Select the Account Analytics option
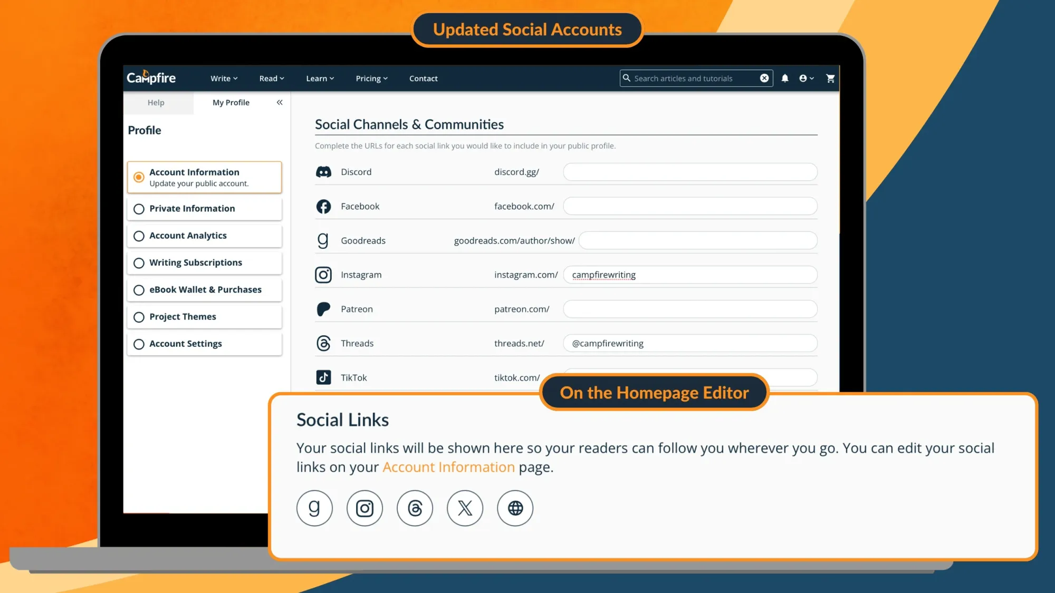 click(x=204, y=236)
